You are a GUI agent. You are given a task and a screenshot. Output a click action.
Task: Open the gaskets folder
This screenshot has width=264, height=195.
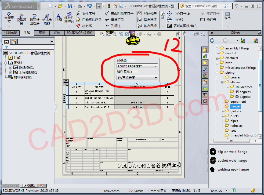236,111
